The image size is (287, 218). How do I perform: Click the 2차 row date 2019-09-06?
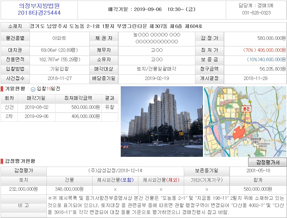37,116
